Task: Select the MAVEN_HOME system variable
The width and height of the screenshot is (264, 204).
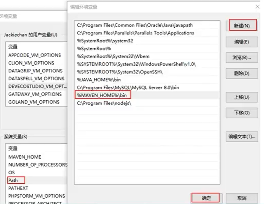Action: [x=25, y=157]
